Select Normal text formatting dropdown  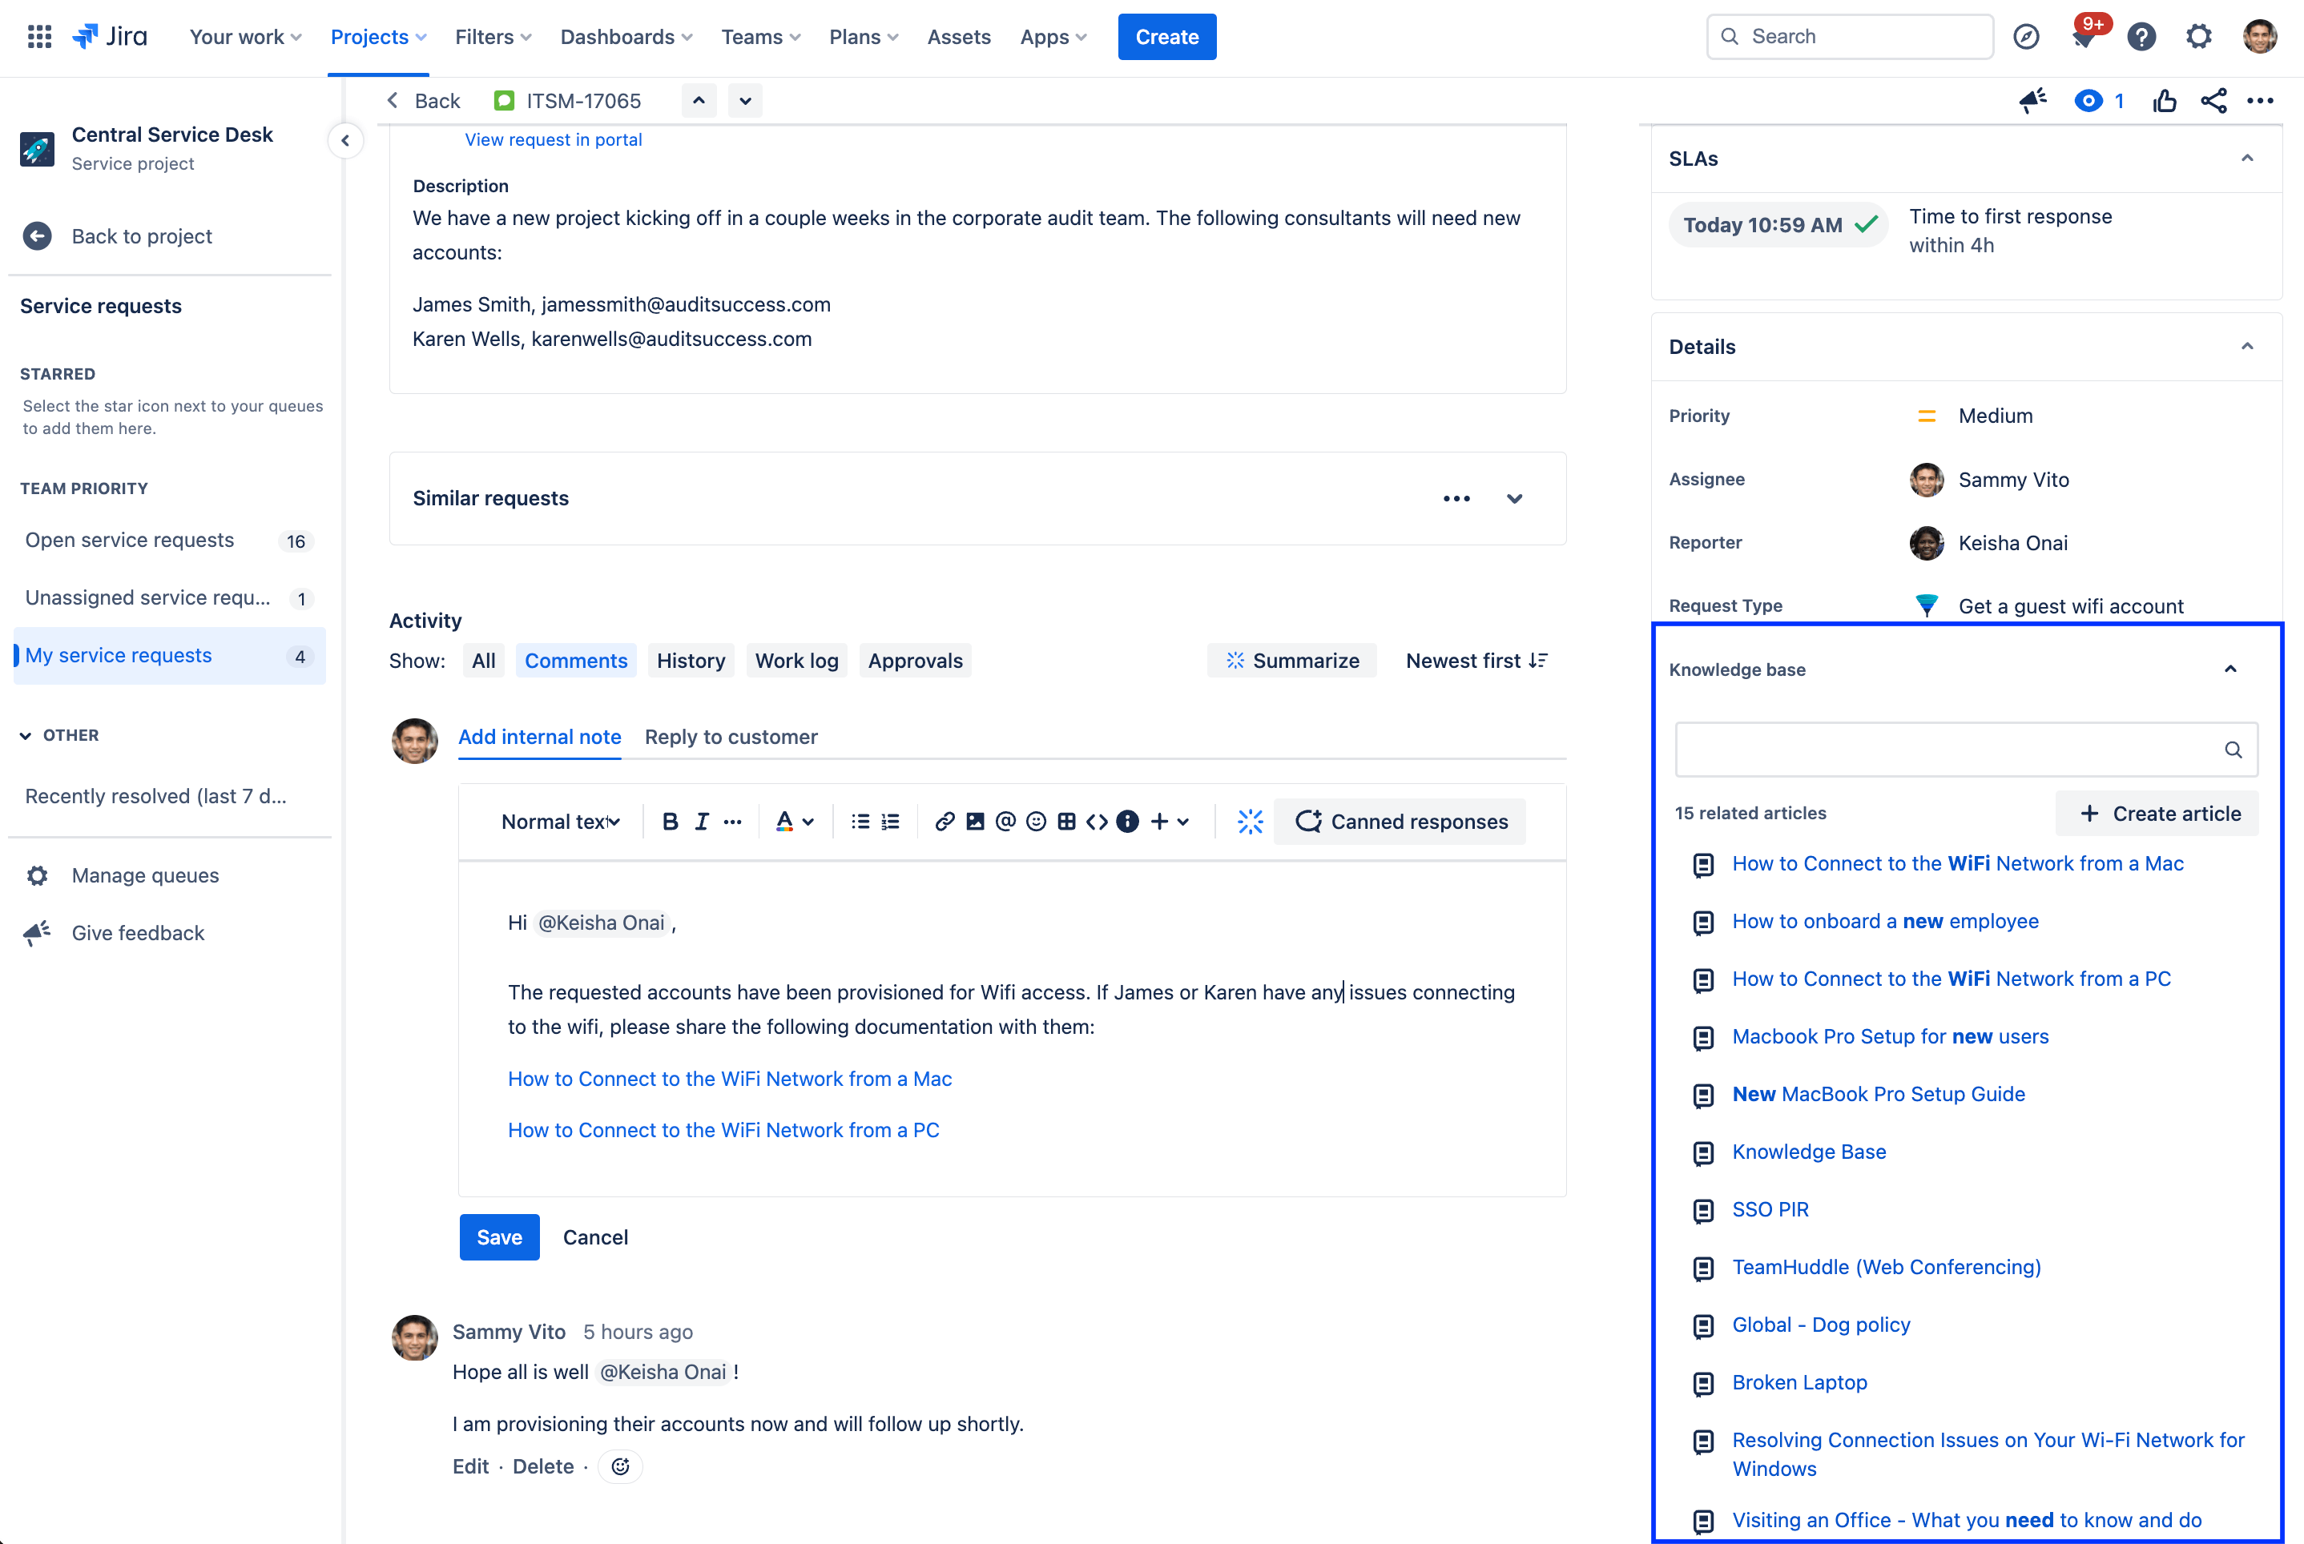[558, 820]
